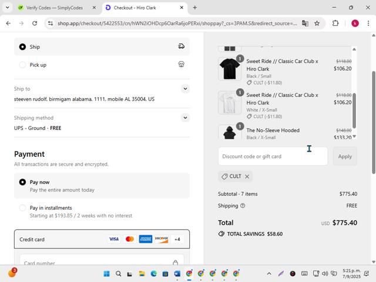Image resolution: width=376 pixels, height=282 pixels.
Task: Click the Visa card logo
Action: click(x=114, y=239)
